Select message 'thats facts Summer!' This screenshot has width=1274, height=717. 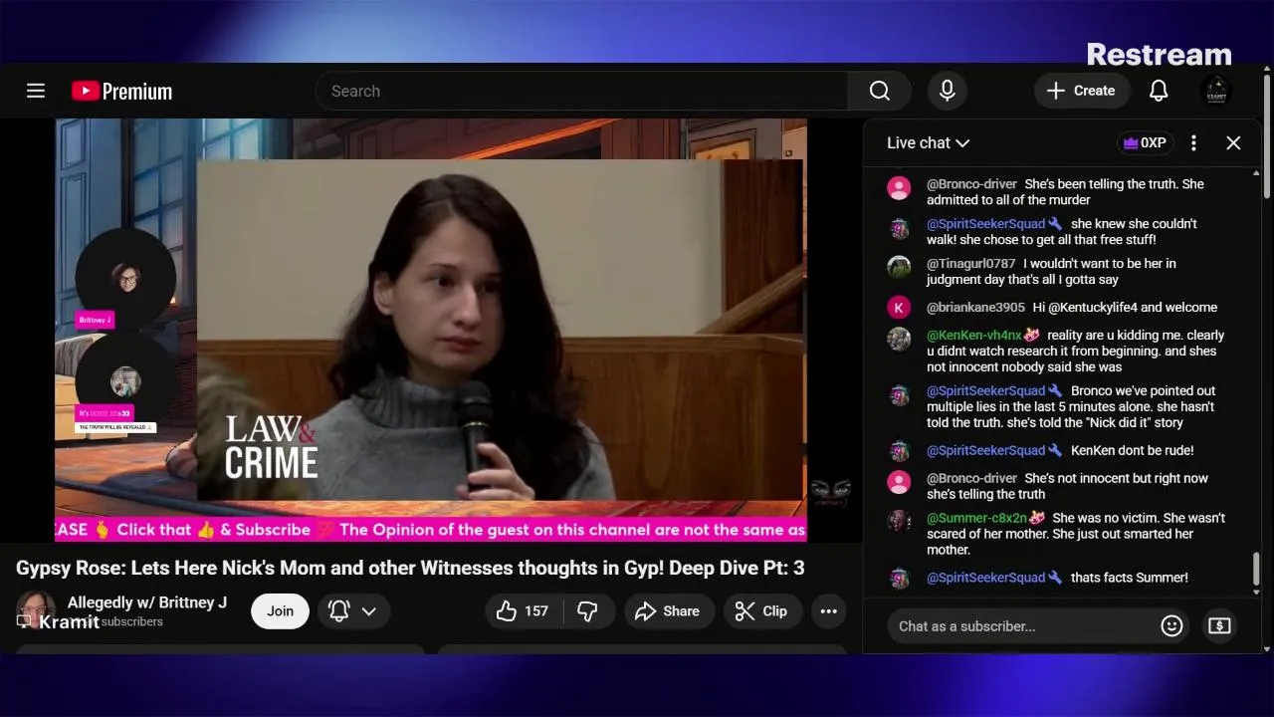coord(1130,578)
